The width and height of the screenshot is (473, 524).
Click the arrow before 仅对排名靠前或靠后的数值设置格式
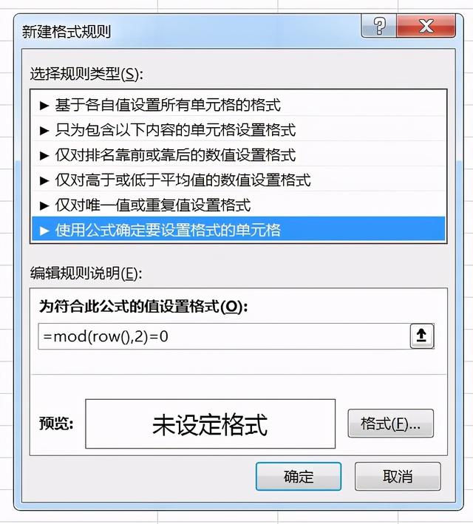[44, 155]
